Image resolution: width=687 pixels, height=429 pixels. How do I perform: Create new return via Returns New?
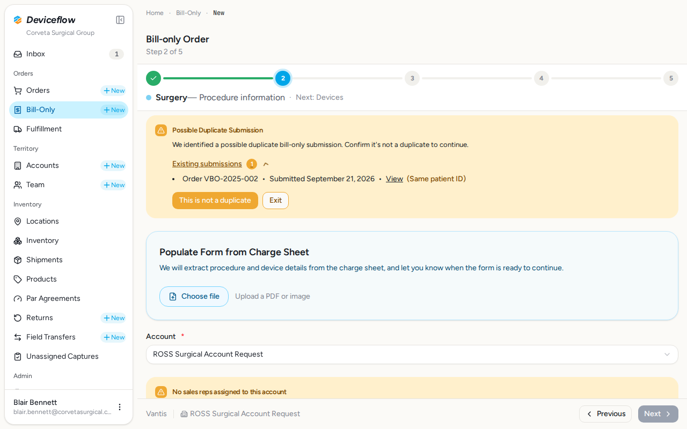[x=114, y=318]
